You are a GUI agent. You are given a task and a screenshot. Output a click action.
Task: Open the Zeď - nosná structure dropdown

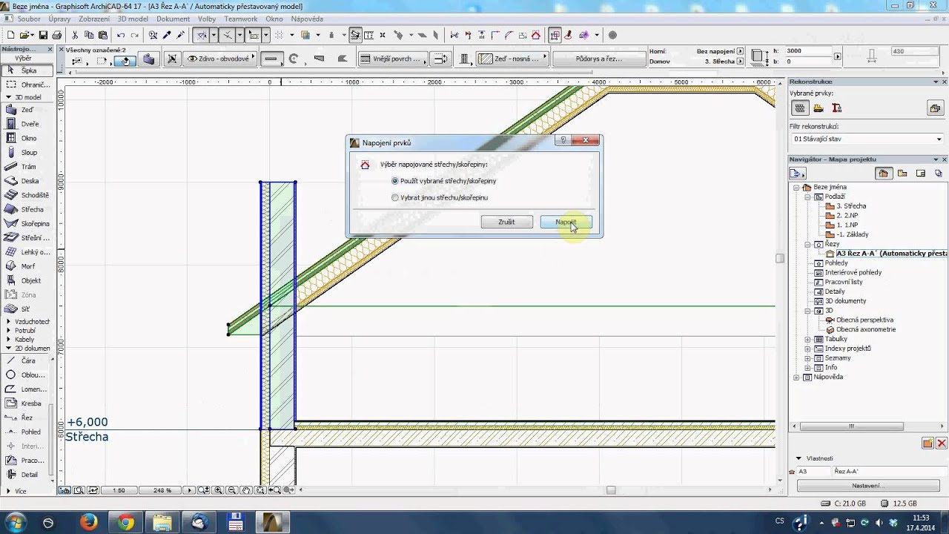[x=512, y=59]
